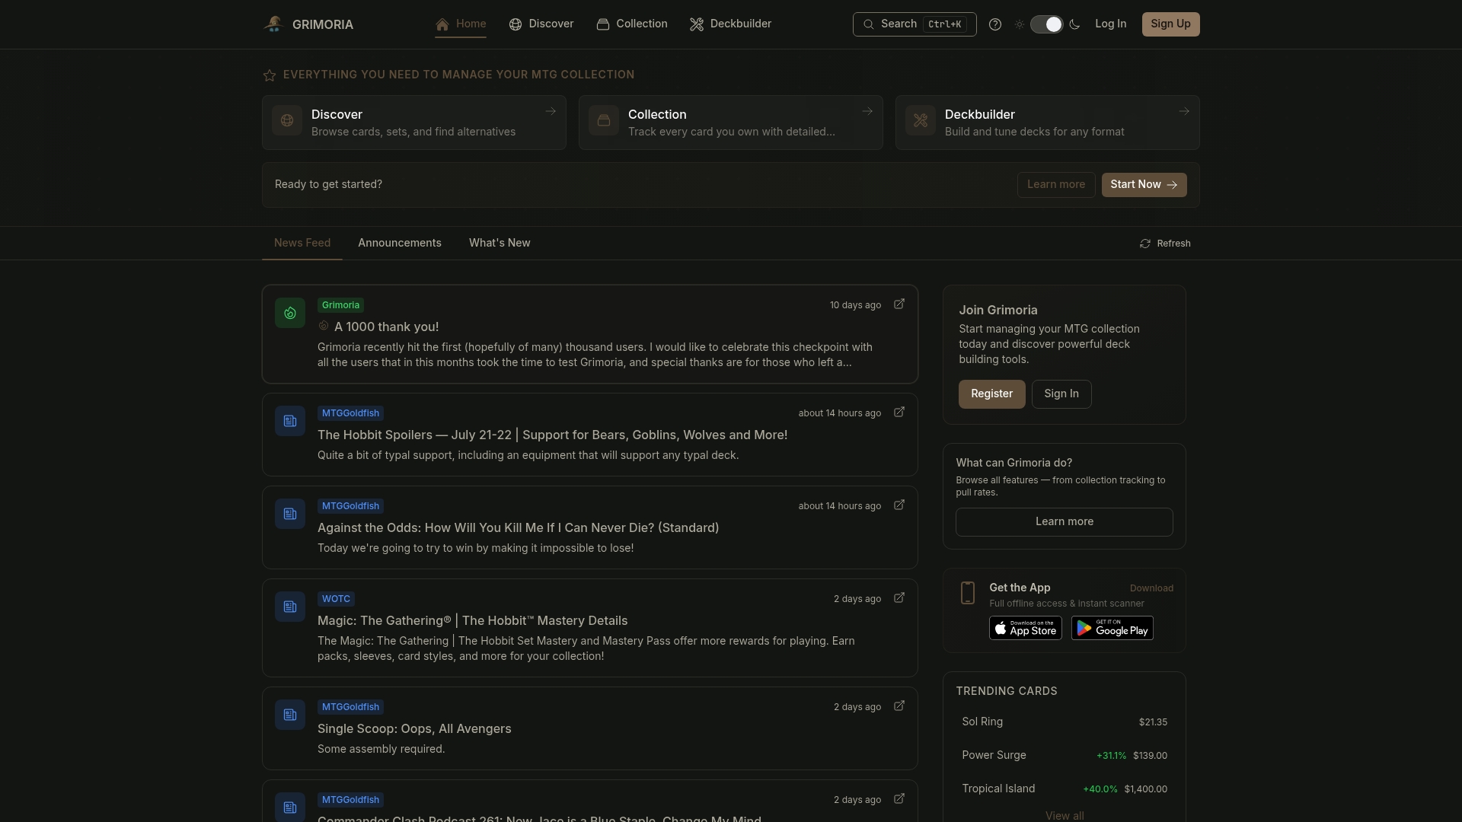This screenshot has height=822, width=1462.
Task: Open the Deckbuilder nav menu item
Action: tap(730, 24)
